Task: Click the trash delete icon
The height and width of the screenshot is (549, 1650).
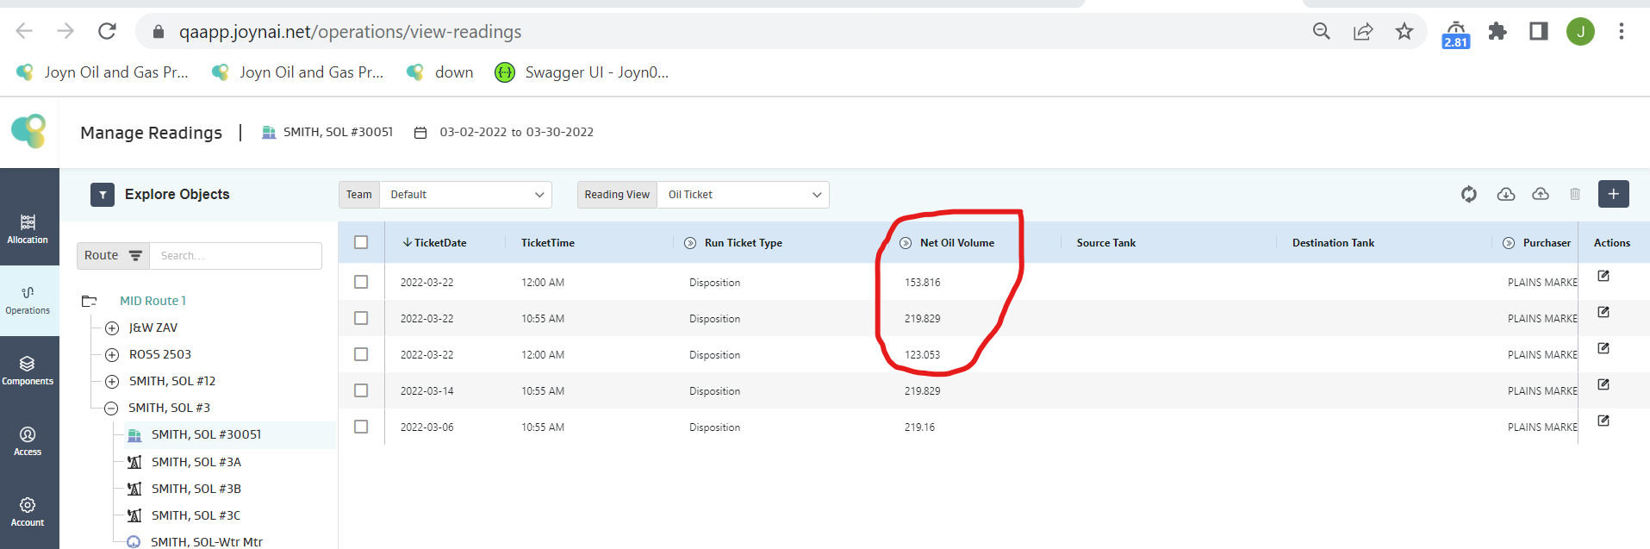Action: pyautogui.click(x=1575, y=195)
